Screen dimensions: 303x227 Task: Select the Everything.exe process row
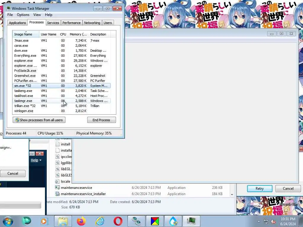62,56
